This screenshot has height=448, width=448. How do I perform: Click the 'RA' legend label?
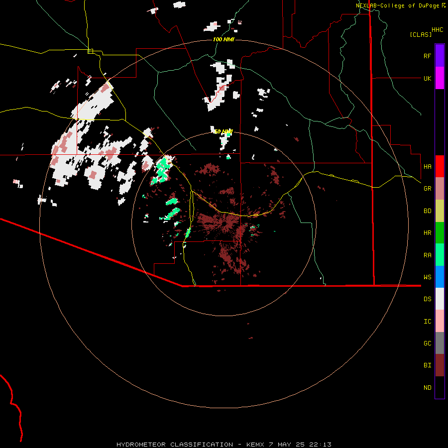pyautogui.click(x=427, y=255)
